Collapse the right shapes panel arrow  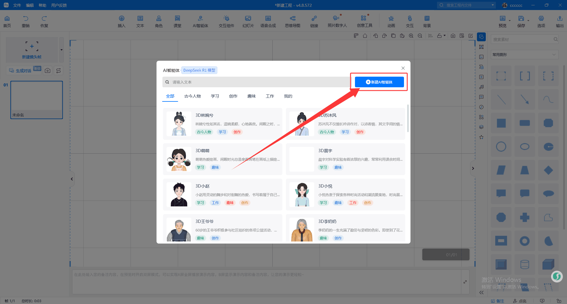[473, 168]
